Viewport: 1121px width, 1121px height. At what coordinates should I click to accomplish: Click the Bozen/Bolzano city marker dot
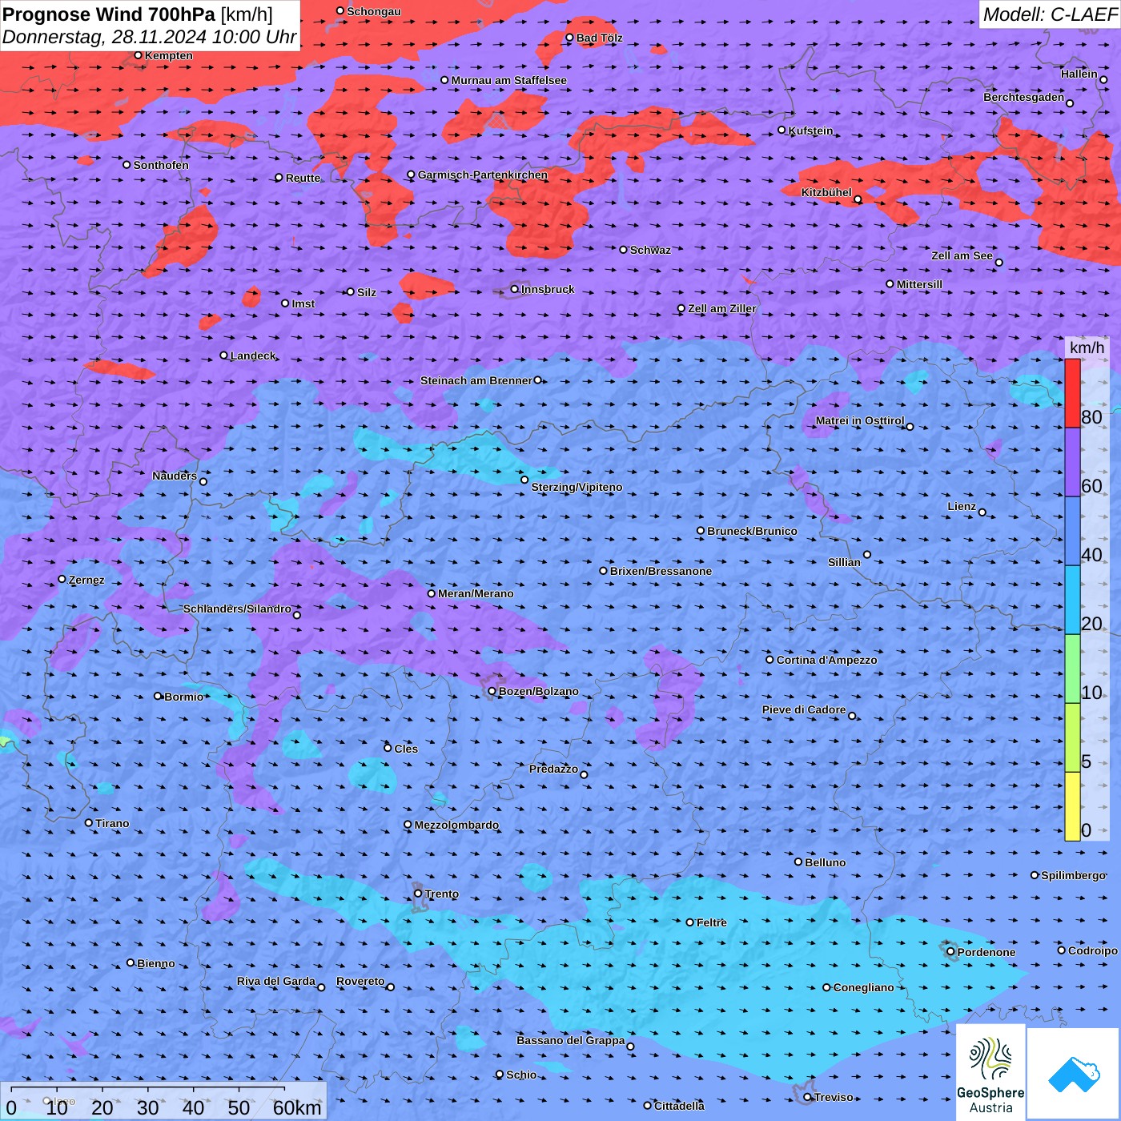click(x=492, y=691)
